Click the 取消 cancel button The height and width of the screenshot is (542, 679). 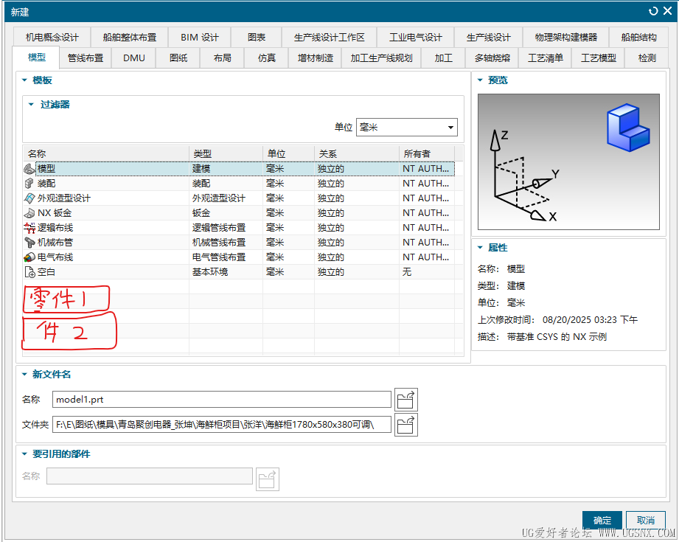646,521
